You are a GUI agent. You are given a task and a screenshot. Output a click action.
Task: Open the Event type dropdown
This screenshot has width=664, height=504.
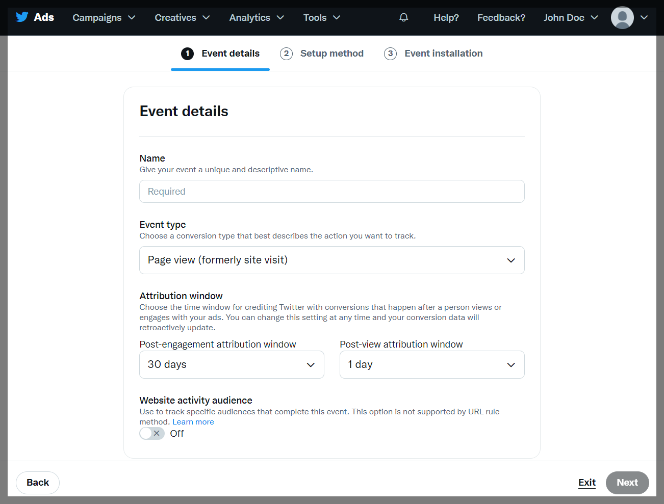[331, 260]
